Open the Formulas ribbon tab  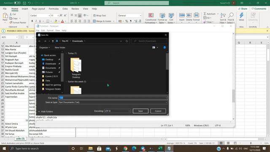pos(54,8)
